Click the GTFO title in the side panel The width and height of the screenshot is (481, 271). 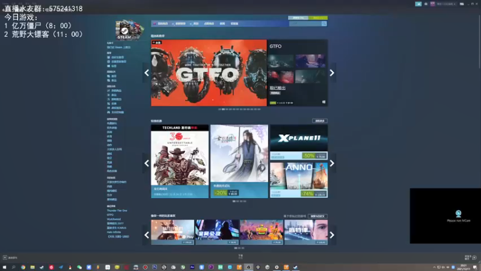pos(275,46)
